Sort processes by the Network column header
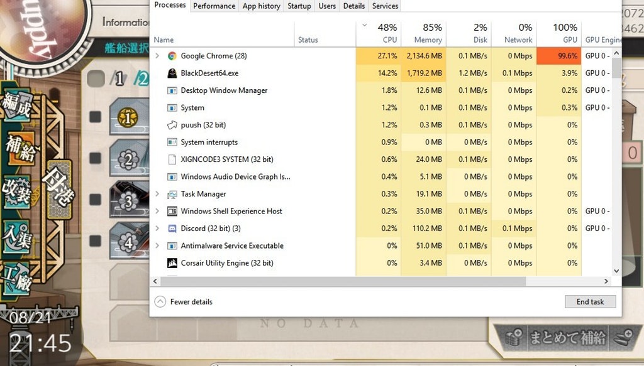The width and height of the screenshot is (644, 366). pos(514,34)
